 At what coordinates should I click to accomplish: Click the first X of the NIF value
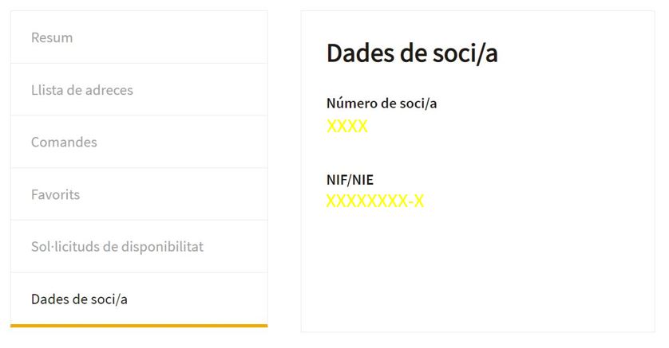point(332,201)
